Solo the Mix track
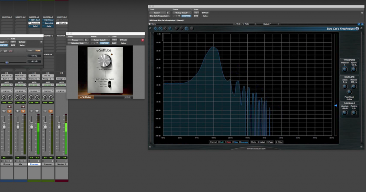The height and width of the screenshot is (192, 366). point(18,111)
